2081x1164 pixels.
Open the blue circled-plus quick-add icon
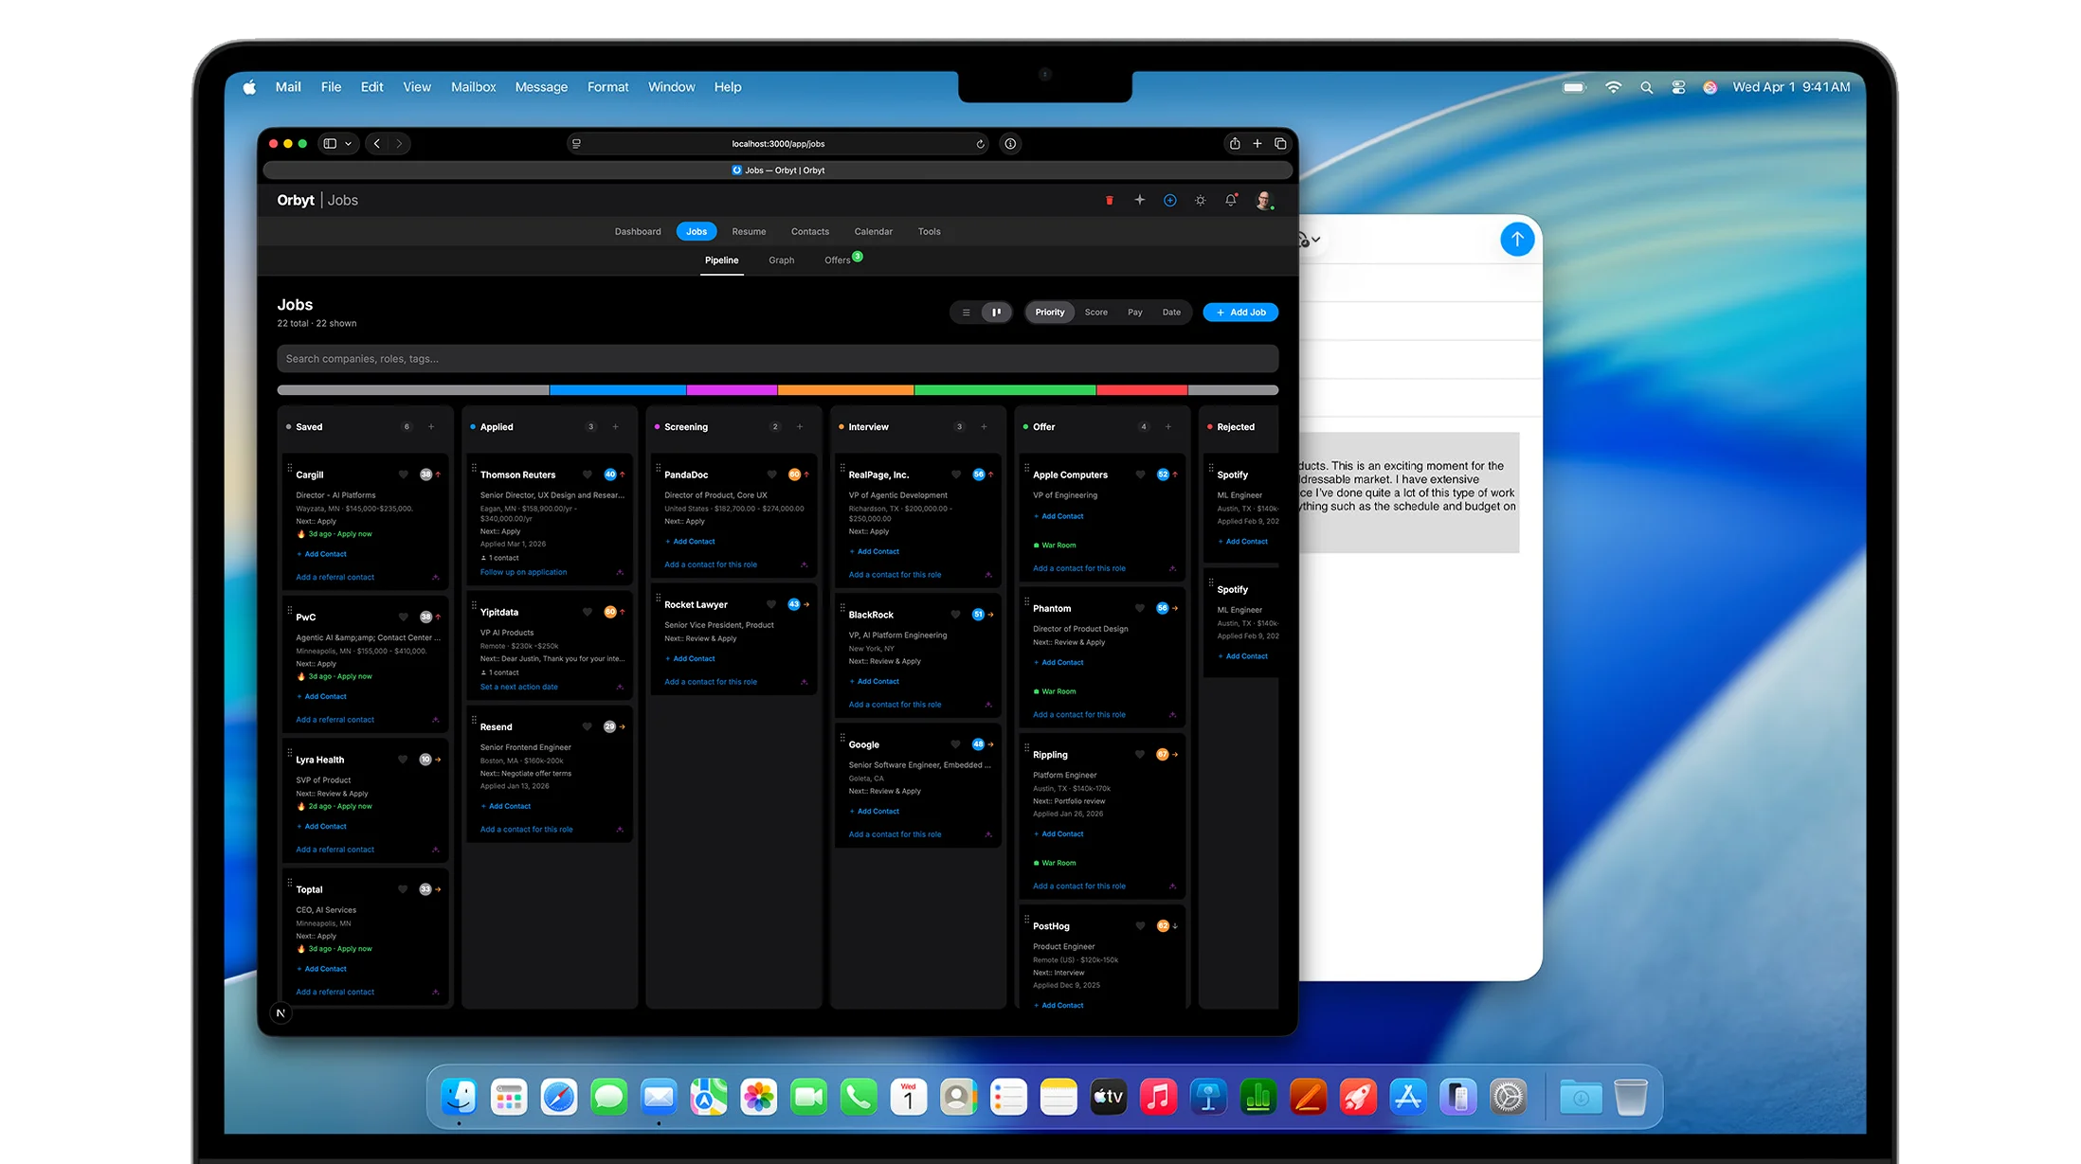(1170, 201)
